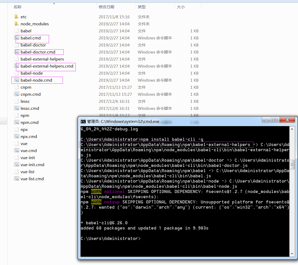Click the cmd window title bar text
Viewport: 298px width, 265px height.
click(x=123, y=122)
